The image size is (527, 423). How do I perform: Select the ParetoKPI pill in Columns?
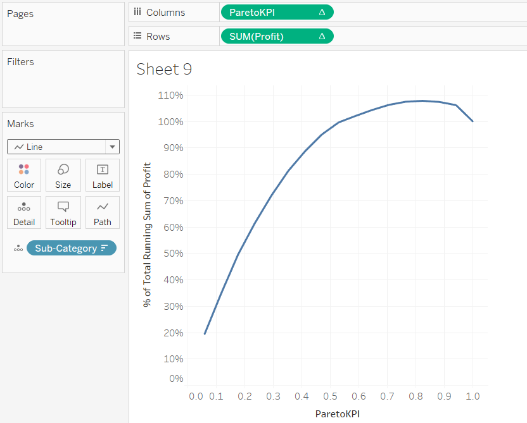click(277, 13)
